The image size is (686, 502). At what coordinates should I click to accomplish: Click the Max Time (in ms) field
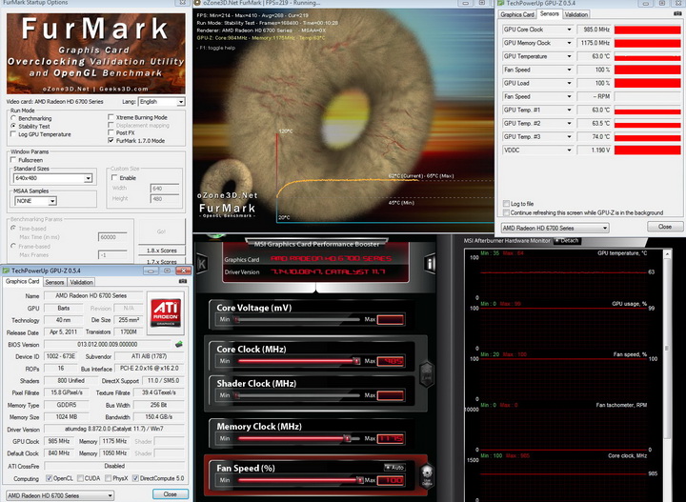click(x=112, y=237)
